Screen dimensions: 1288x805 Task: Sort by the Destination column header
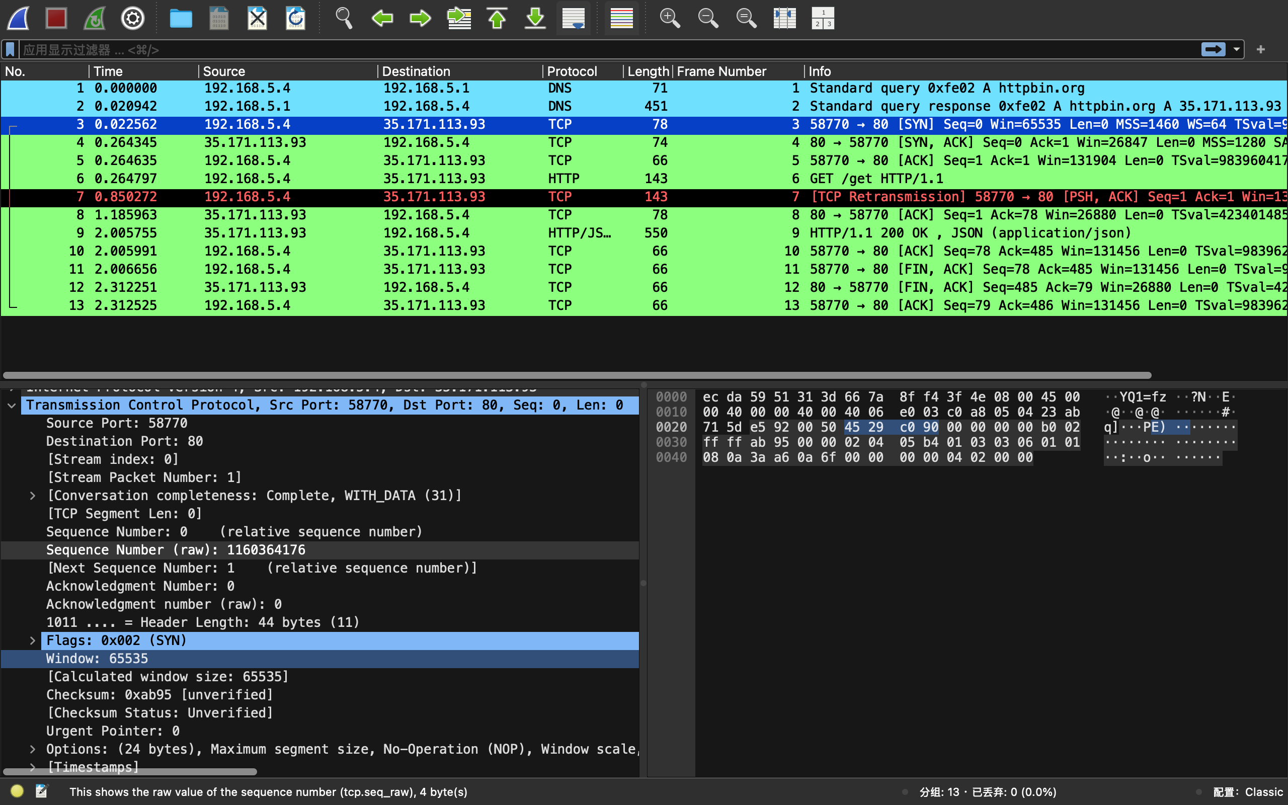460,71
